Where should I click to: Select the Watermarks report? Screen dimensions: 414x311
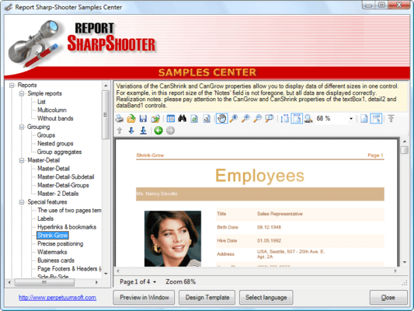pyautogui.click(x=52, y=252)
